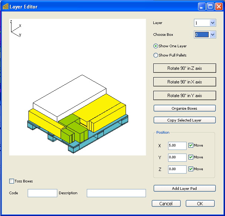The image size is (225, 216).
Task: Click the Code text field
Action: click(42, 193)
